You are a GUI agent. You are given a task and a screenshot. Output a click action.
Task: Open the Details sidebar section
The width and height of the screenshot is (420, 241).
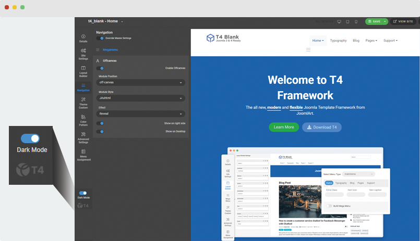(83, 39)
